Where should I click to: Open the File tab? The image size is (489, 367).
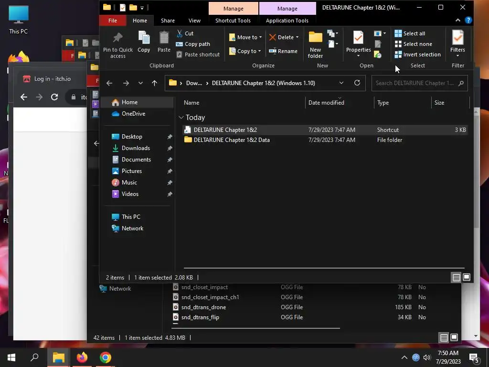click(113, 21)
